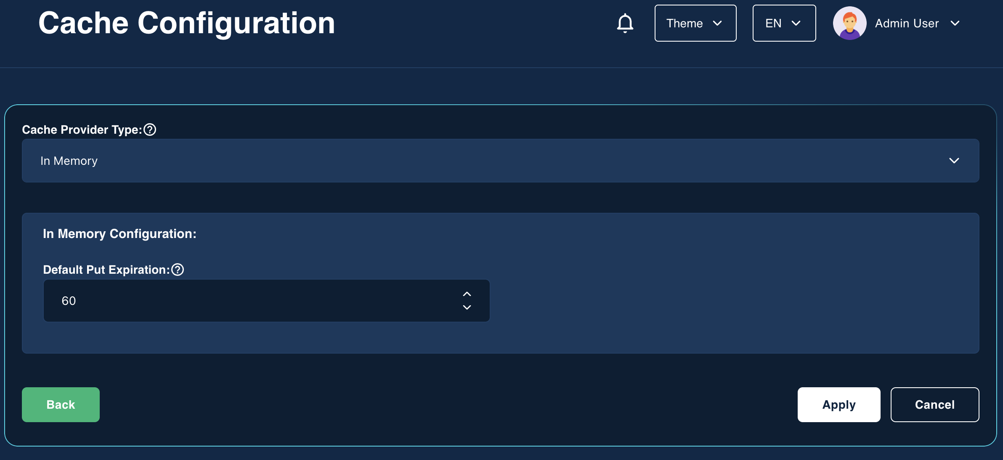Screen dimensions: 1003x460
Task: Click the In Memory Configuration heading
Action: click(x=119, y=234)
